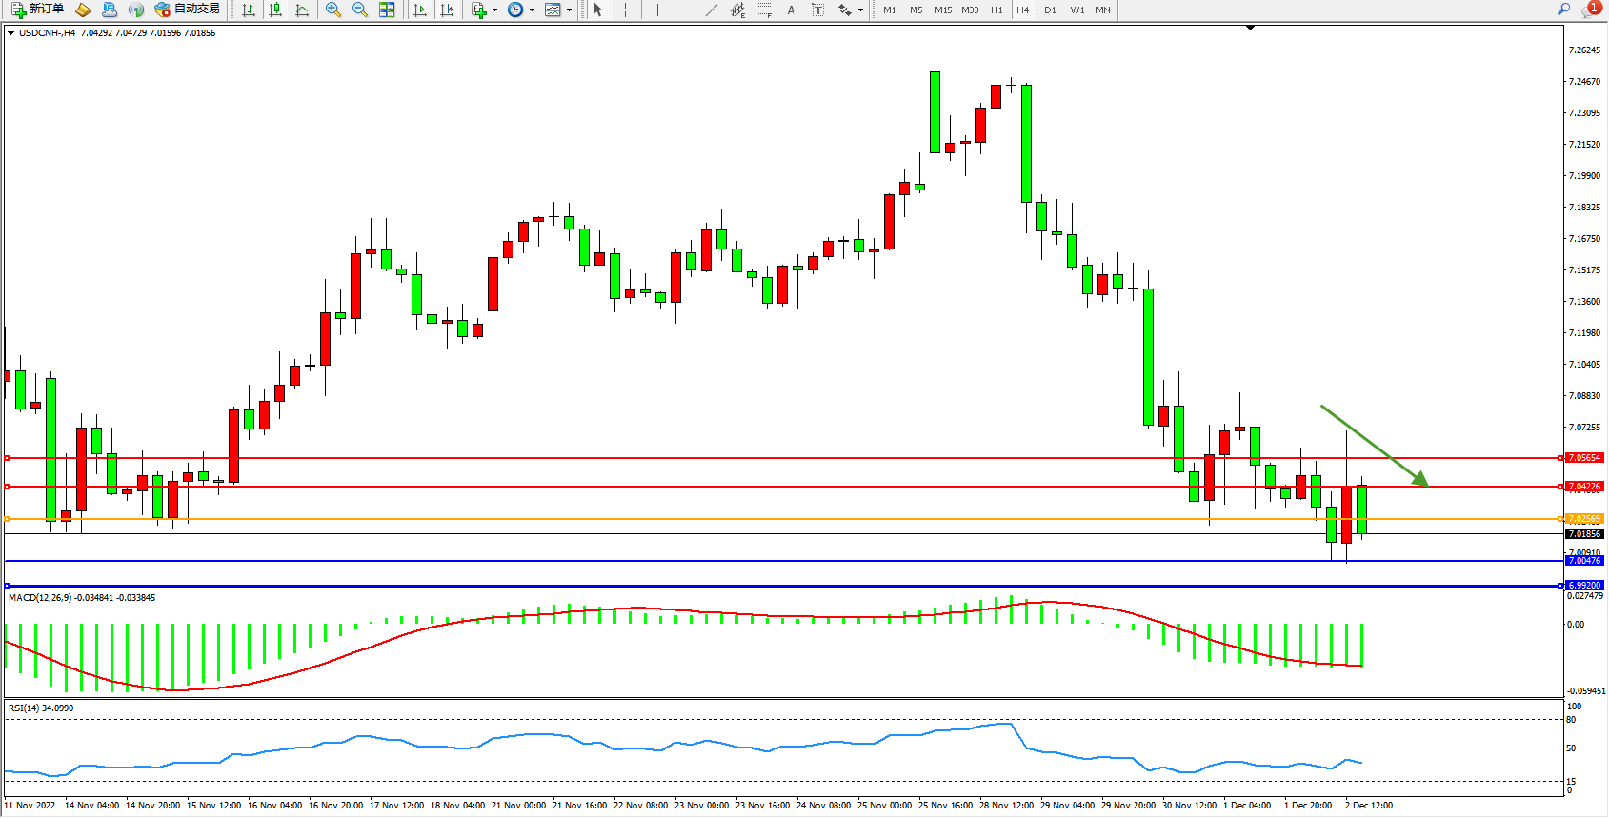
Task: Zoom in on the chart
Action: tap(333, 10)
